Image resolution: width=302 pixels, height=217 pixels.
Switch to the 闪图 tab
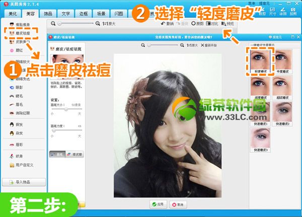pyautogui.click(x=119, y=14)
